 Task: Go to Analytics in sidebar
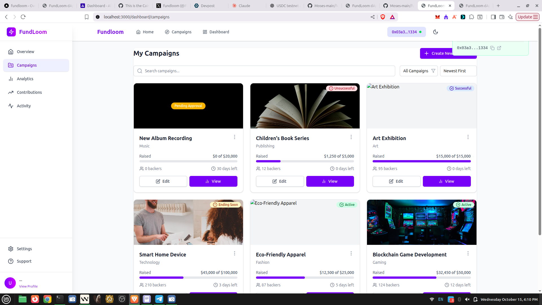(25, 79)
